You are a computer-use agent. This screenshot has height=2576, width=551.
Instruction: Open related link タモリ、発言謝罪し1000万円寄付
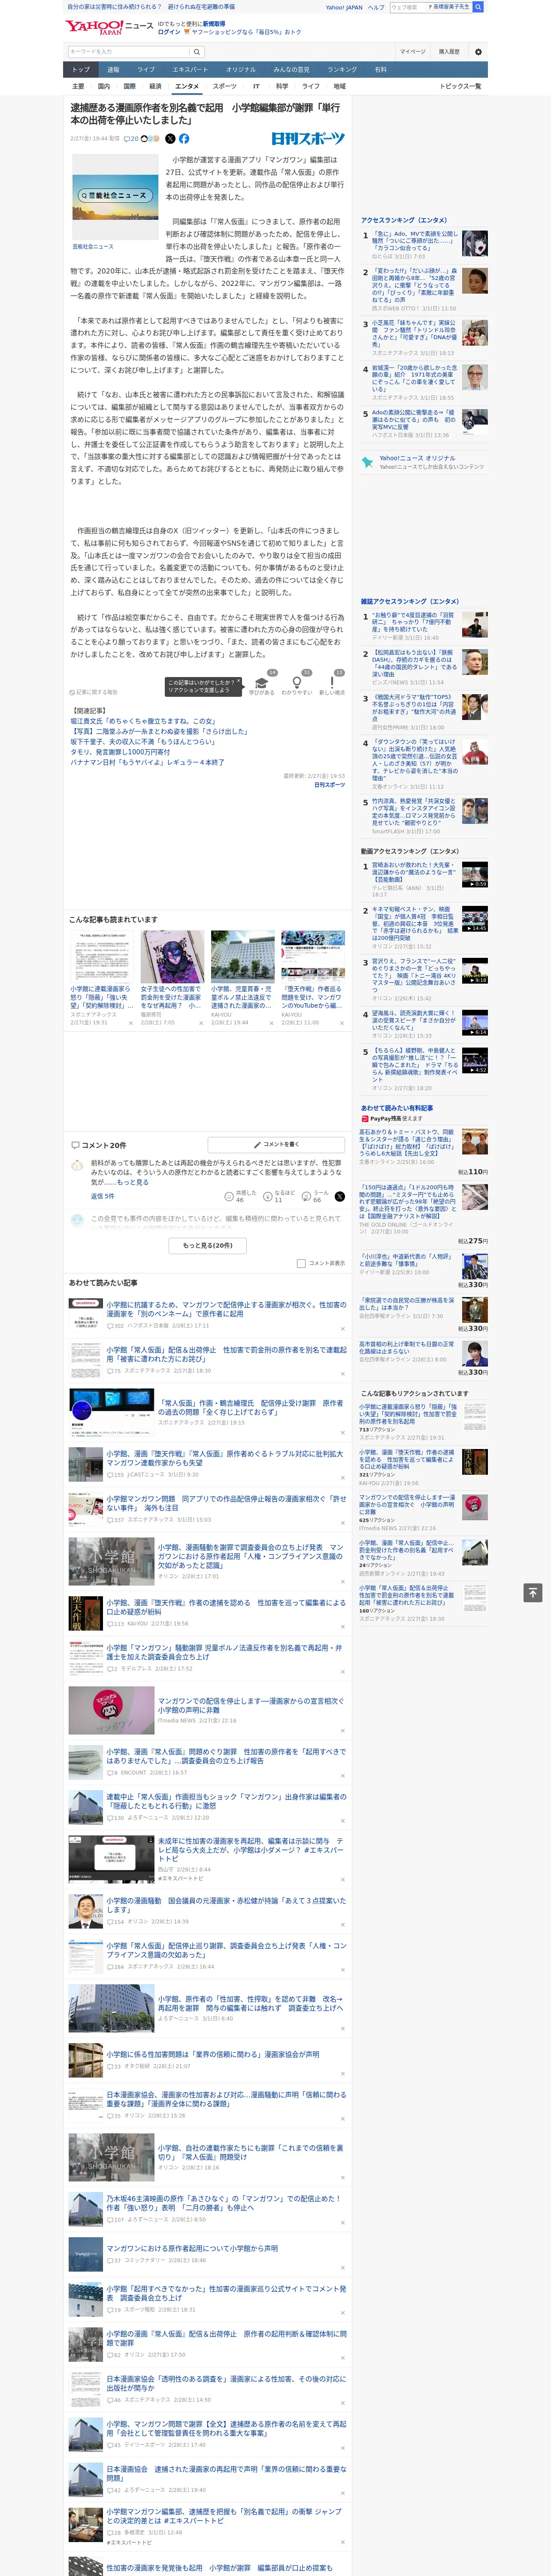tap(120, 752)
